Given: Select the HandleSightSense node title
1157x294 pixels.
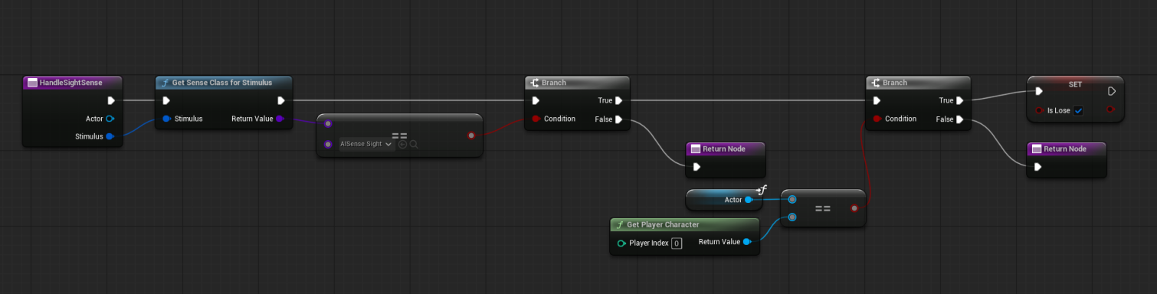Looking at the screenshot, I should pos(70,83).
